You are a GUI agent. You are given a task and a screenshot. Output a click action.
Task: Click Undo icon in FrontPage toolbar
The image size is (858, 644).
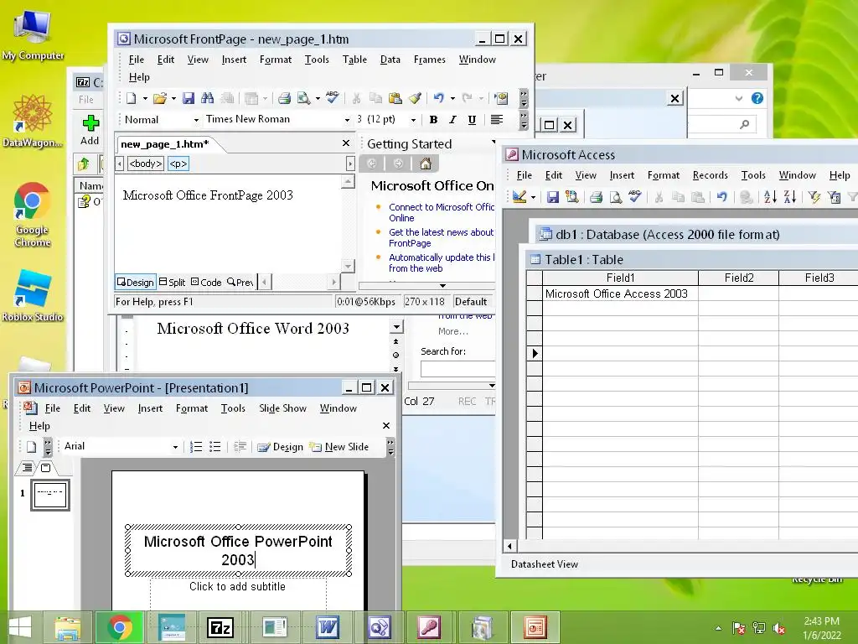point(439,98)
